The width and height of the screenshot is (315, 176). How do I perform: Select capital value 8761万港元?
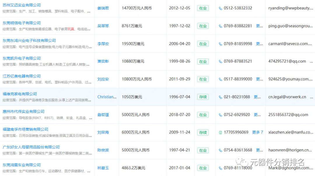132,26
